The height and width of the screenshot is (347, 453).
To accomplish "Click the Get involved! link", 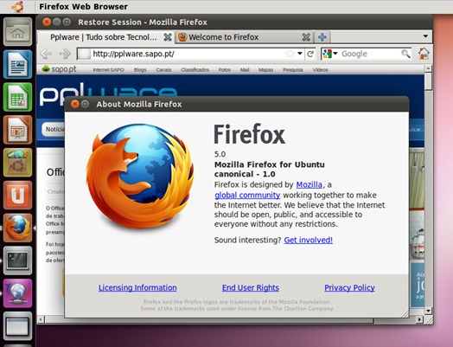I will coord(309,240).
